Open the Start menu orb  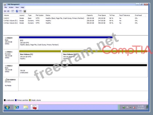pyautogui.click(x=7, y=107)
